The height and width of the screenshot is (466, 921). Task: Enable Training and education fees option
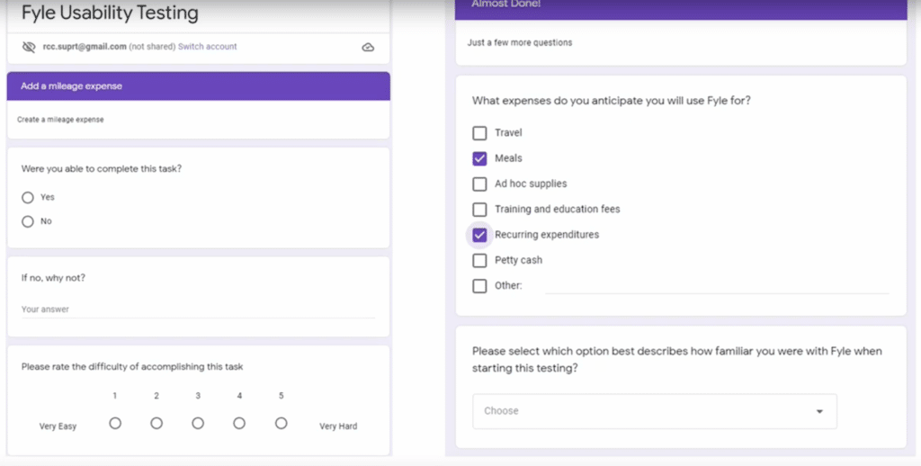coord(479,210)
